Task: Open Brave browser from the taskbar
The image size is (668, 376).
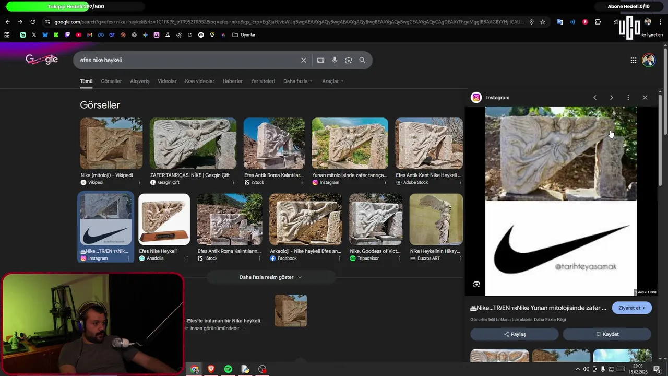Action: pyautogui.click(x=211, y=369)
